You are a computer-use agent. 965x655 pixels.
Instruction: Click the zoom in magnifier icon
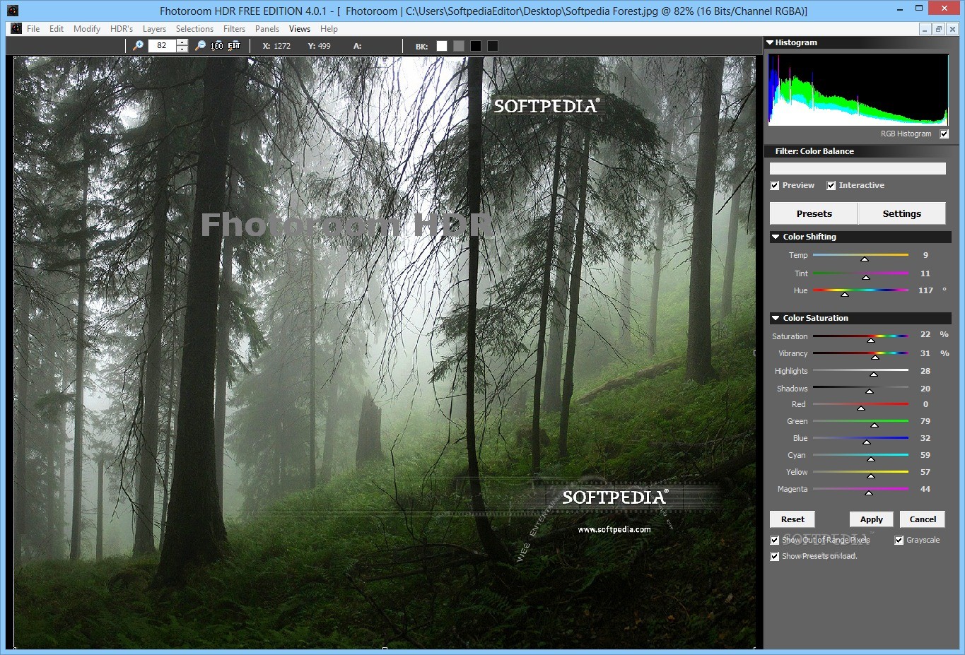point(138,45)
